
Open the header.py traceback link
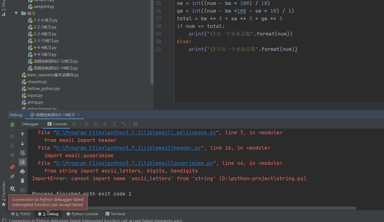pyautogui.click(x=129, y=148)
